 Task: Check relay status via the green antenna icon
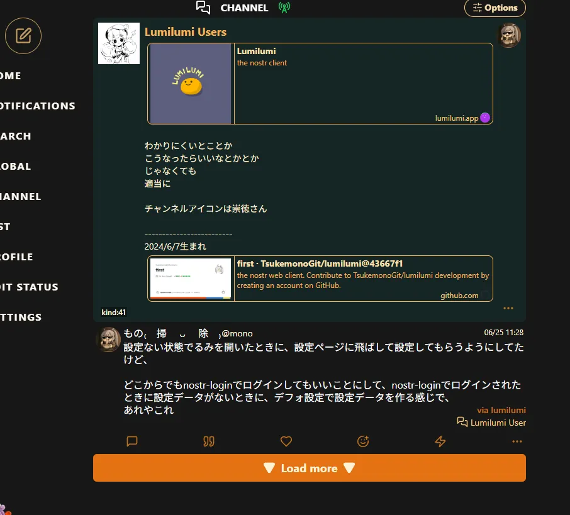(284, 9)
